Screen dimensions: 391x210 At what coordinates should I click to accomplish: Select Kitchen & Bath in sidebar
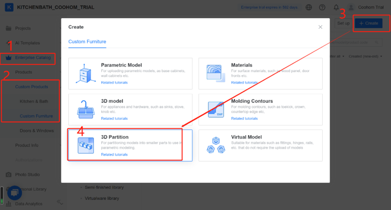[x=34, y=101]
